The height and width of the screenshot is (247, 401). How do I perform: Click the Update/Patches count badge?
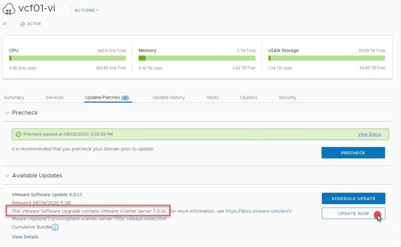pyautogui.click(x=125, y=98)
